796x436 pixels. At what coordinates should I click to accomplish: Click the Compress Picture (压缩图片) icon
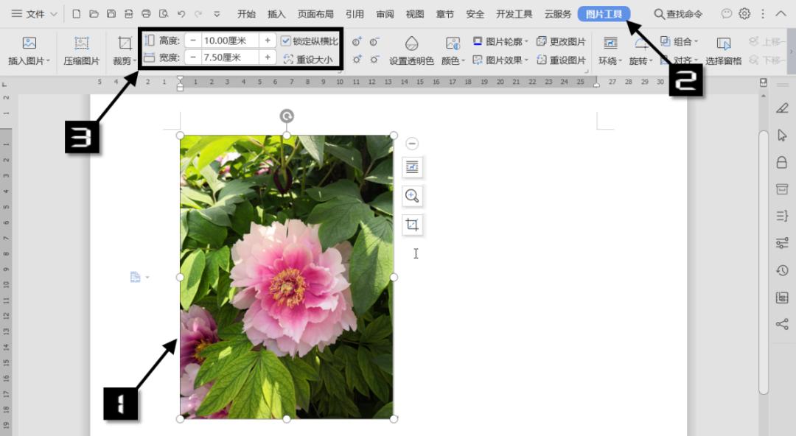coord(81,44)
